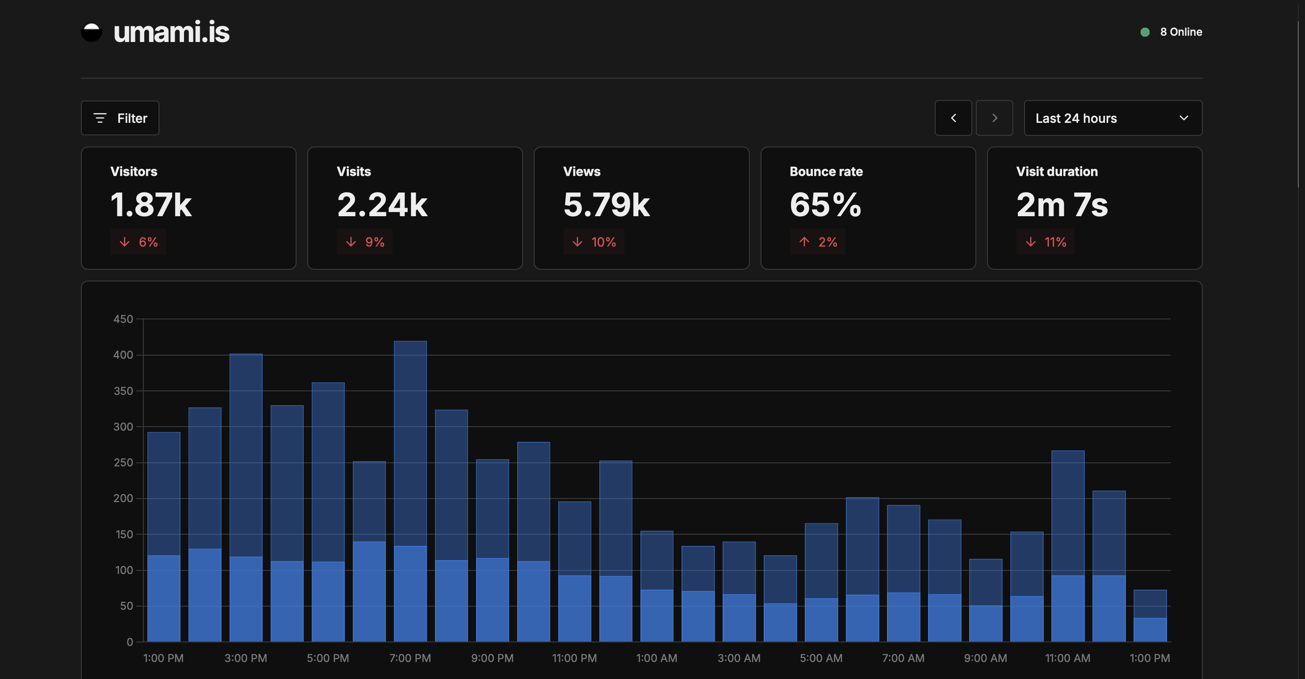This screenshot has height=679, width=1305.
Task: Click the 3:00 PM chart bar
Action: [246, 497]
